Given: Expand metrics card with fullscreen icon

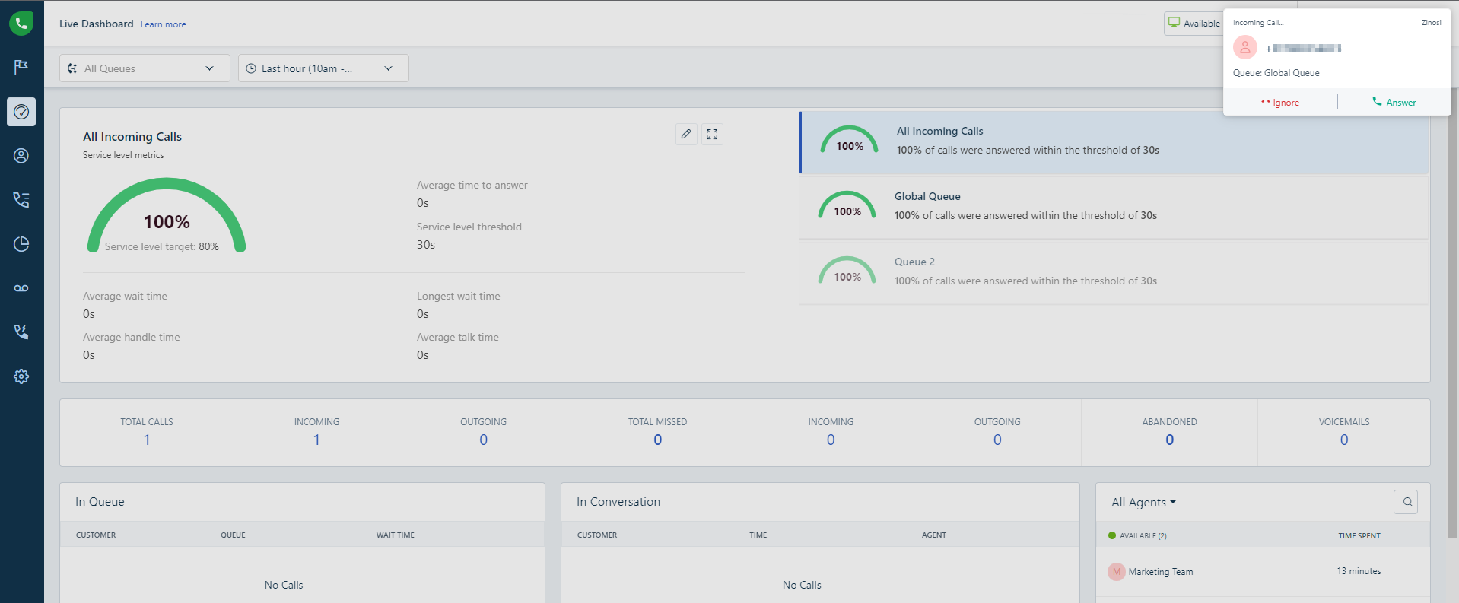Looking at the screenshot, I should [712, 134].
